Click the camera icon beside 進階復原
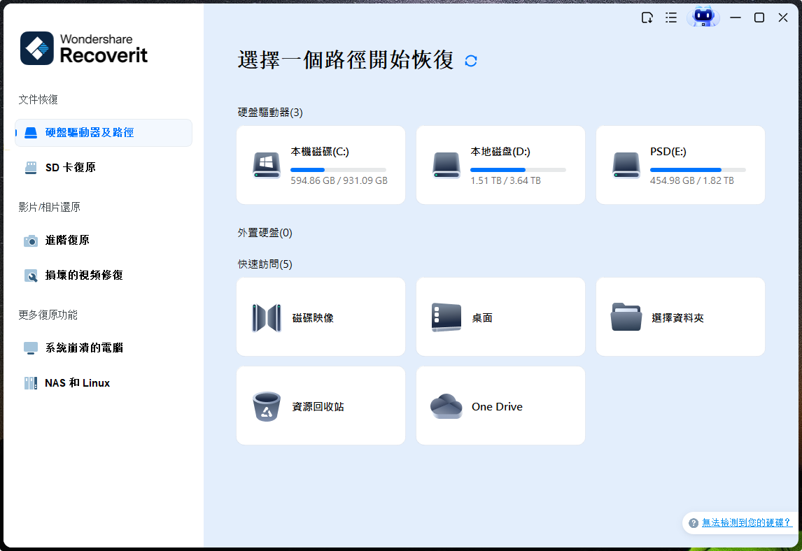 (x=31, y=241)
